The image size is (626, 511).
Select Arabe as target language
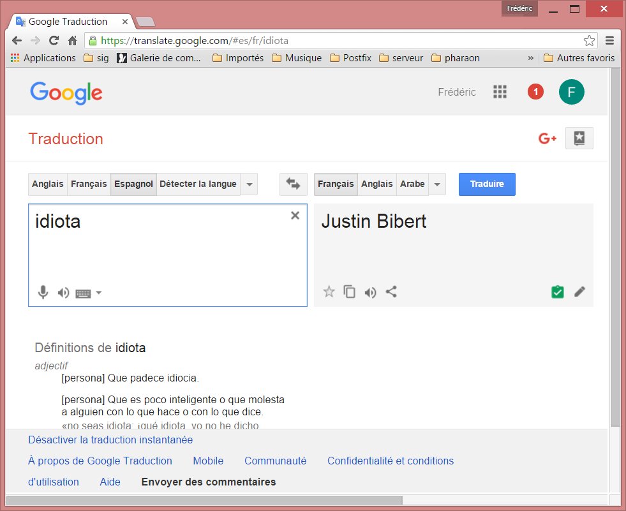coord(412,184)
